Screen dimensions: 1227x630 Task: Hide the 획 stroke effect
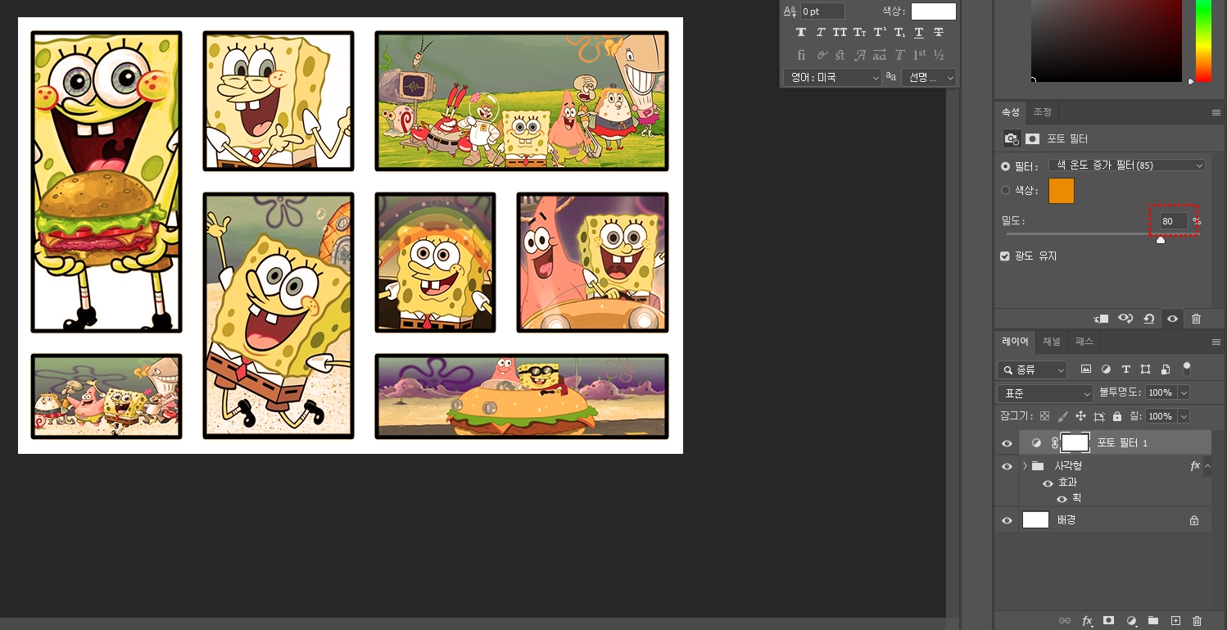coord(1062,499)
